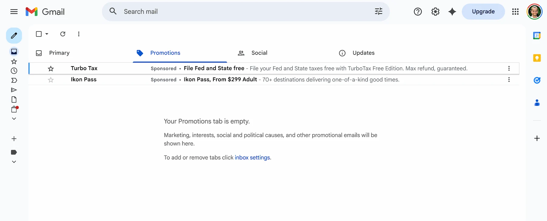Compose a new email with pencil icon
The width and height of the screenshot is (547, 221).
tap(14, 36)
